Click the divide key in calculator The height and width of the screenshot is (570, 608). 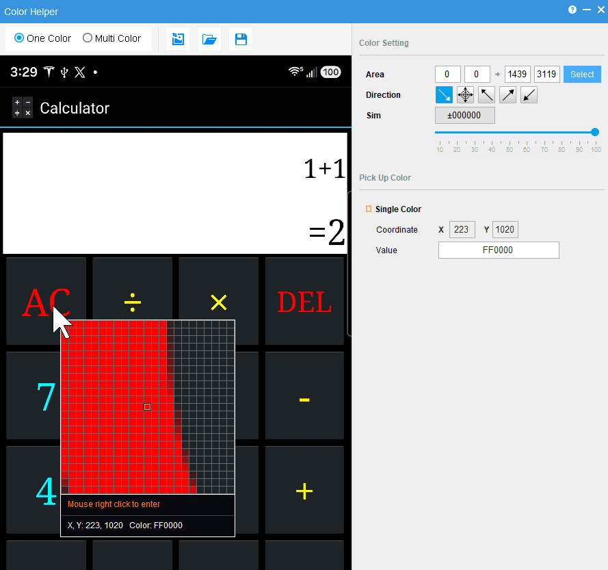click(x=132, y=302)
